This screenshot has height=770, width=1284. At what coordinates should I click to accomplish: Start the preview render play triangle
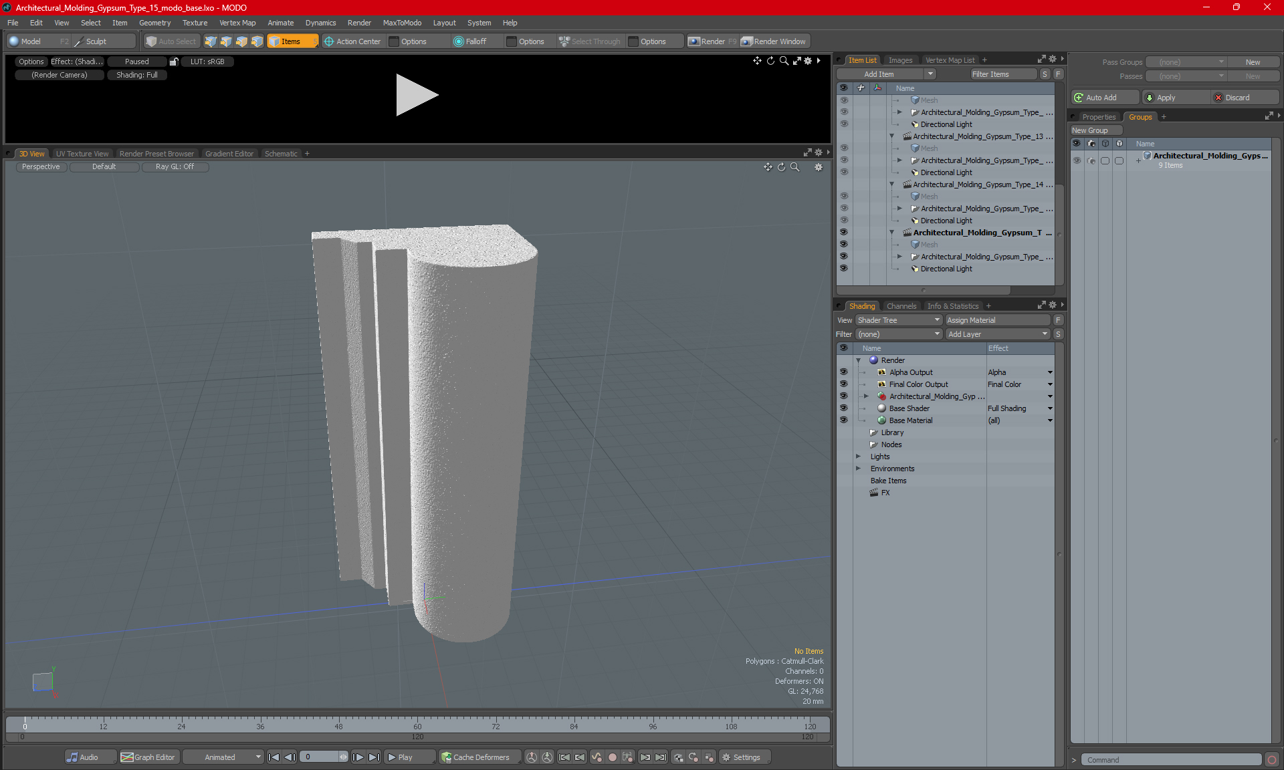click(x=416, y=95)
